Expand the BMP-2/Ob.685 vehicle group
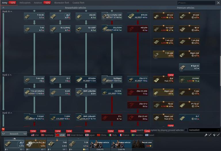Viewport: 221px width, 151px height. point(86,117)
